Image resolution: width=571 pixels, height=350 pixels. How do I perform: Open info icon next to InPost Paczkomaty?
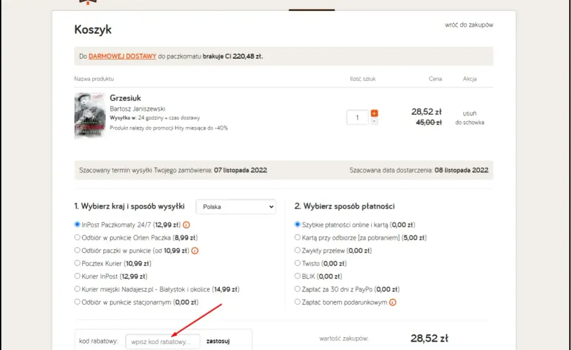[186, 225]
